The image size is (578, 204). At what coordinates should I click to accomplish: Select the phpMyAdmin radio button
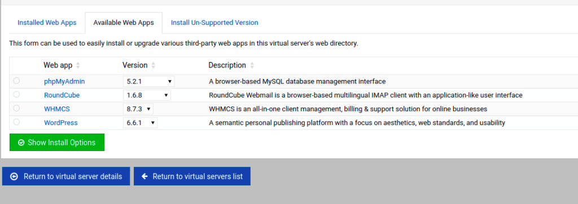(x=16, y=81)
